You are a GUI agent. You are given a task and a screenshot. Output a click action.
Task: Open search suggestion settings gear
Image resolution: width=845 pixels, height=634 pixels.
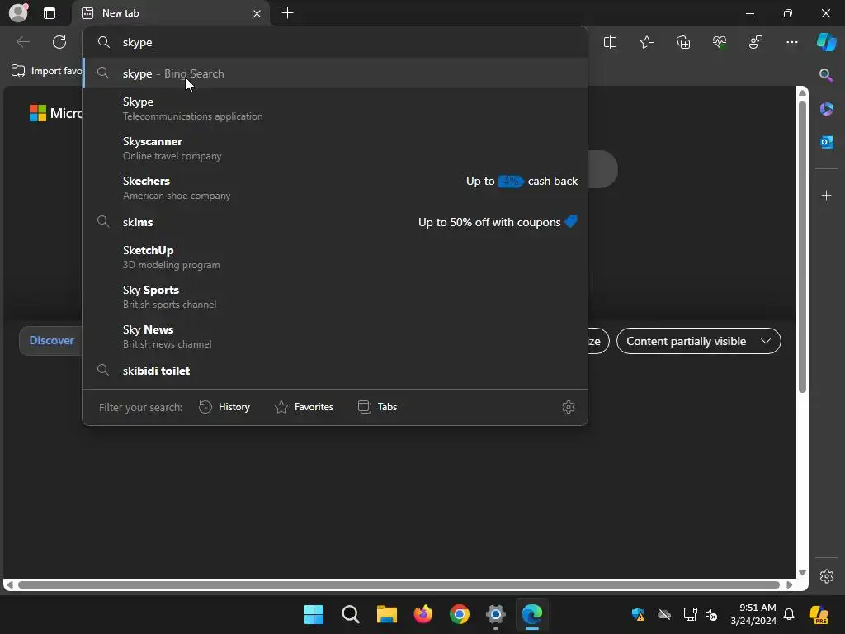coord(569,407)
